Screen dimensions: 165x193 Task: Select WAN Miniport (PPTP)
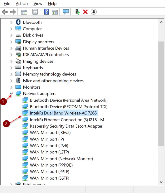(x=50, y=171)
